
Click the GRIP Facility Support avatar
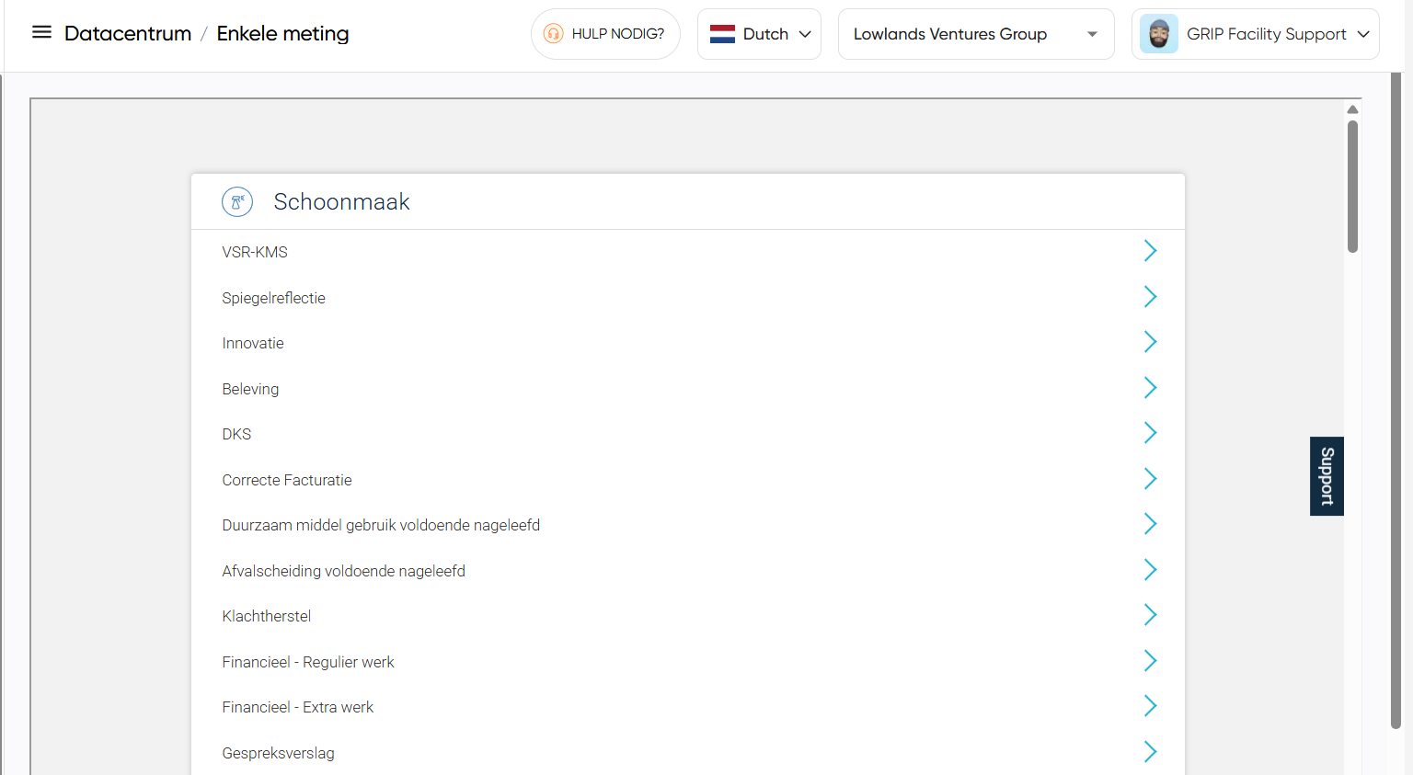pyautogui.click(x=1158, y=34)
